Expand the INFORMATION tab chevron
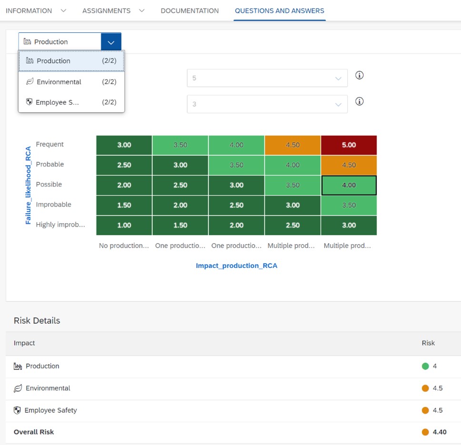Screen dimensions: 461x445 [64, 10]
